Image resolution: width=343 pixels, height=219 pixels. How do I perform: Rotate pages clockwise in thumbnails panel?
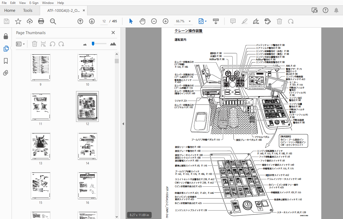pyautogui.click(x=61, y=44)
